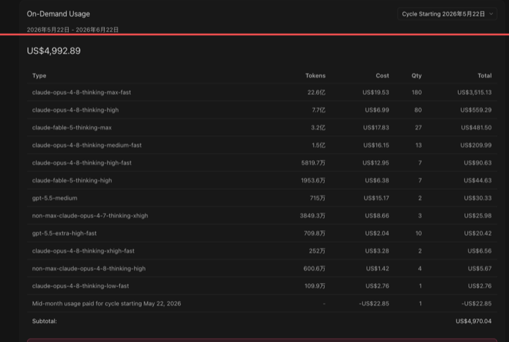The width and height of the screenshot is (509, 342).
Task: Click the Subtotal label
Action: pos(45,321)
